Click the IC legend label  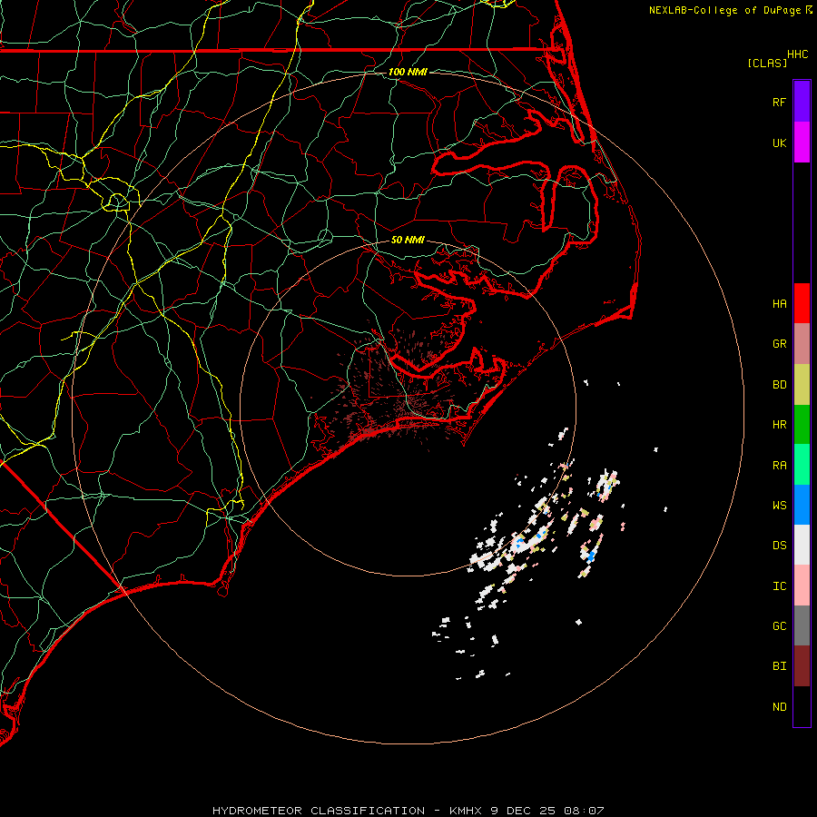(x=779, y=586)
